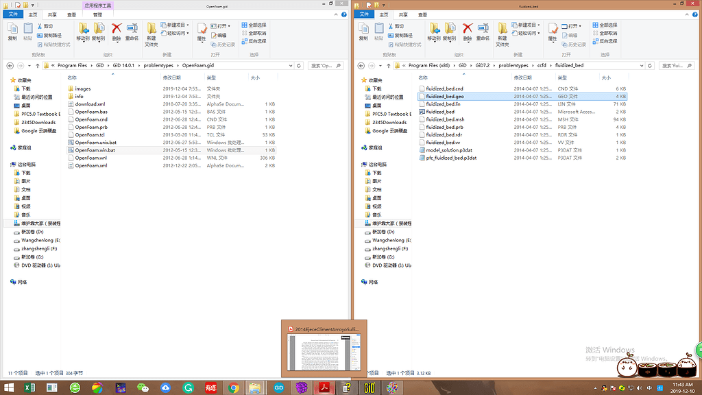
Task: Expand 打开 dropdown in fluidized_bed window ribbon
Action: pos(572,26)
